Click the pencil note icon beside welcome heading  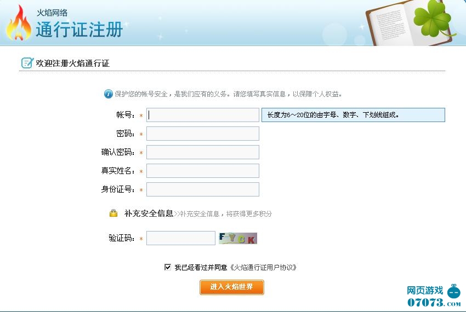click(x=27, y=63)
